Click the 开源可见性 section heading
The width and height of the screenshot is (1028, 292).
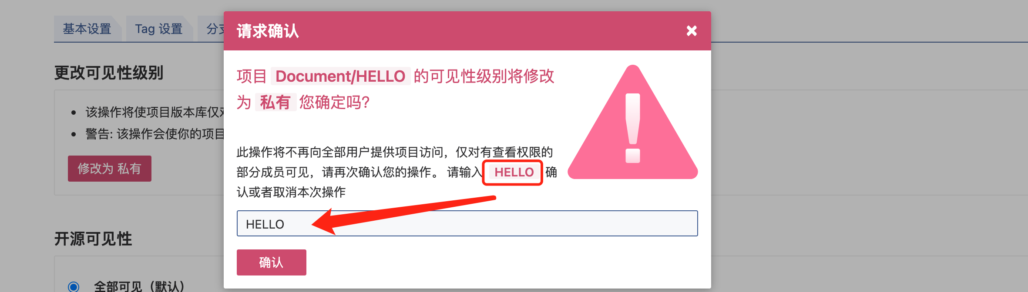click(93, 239)
